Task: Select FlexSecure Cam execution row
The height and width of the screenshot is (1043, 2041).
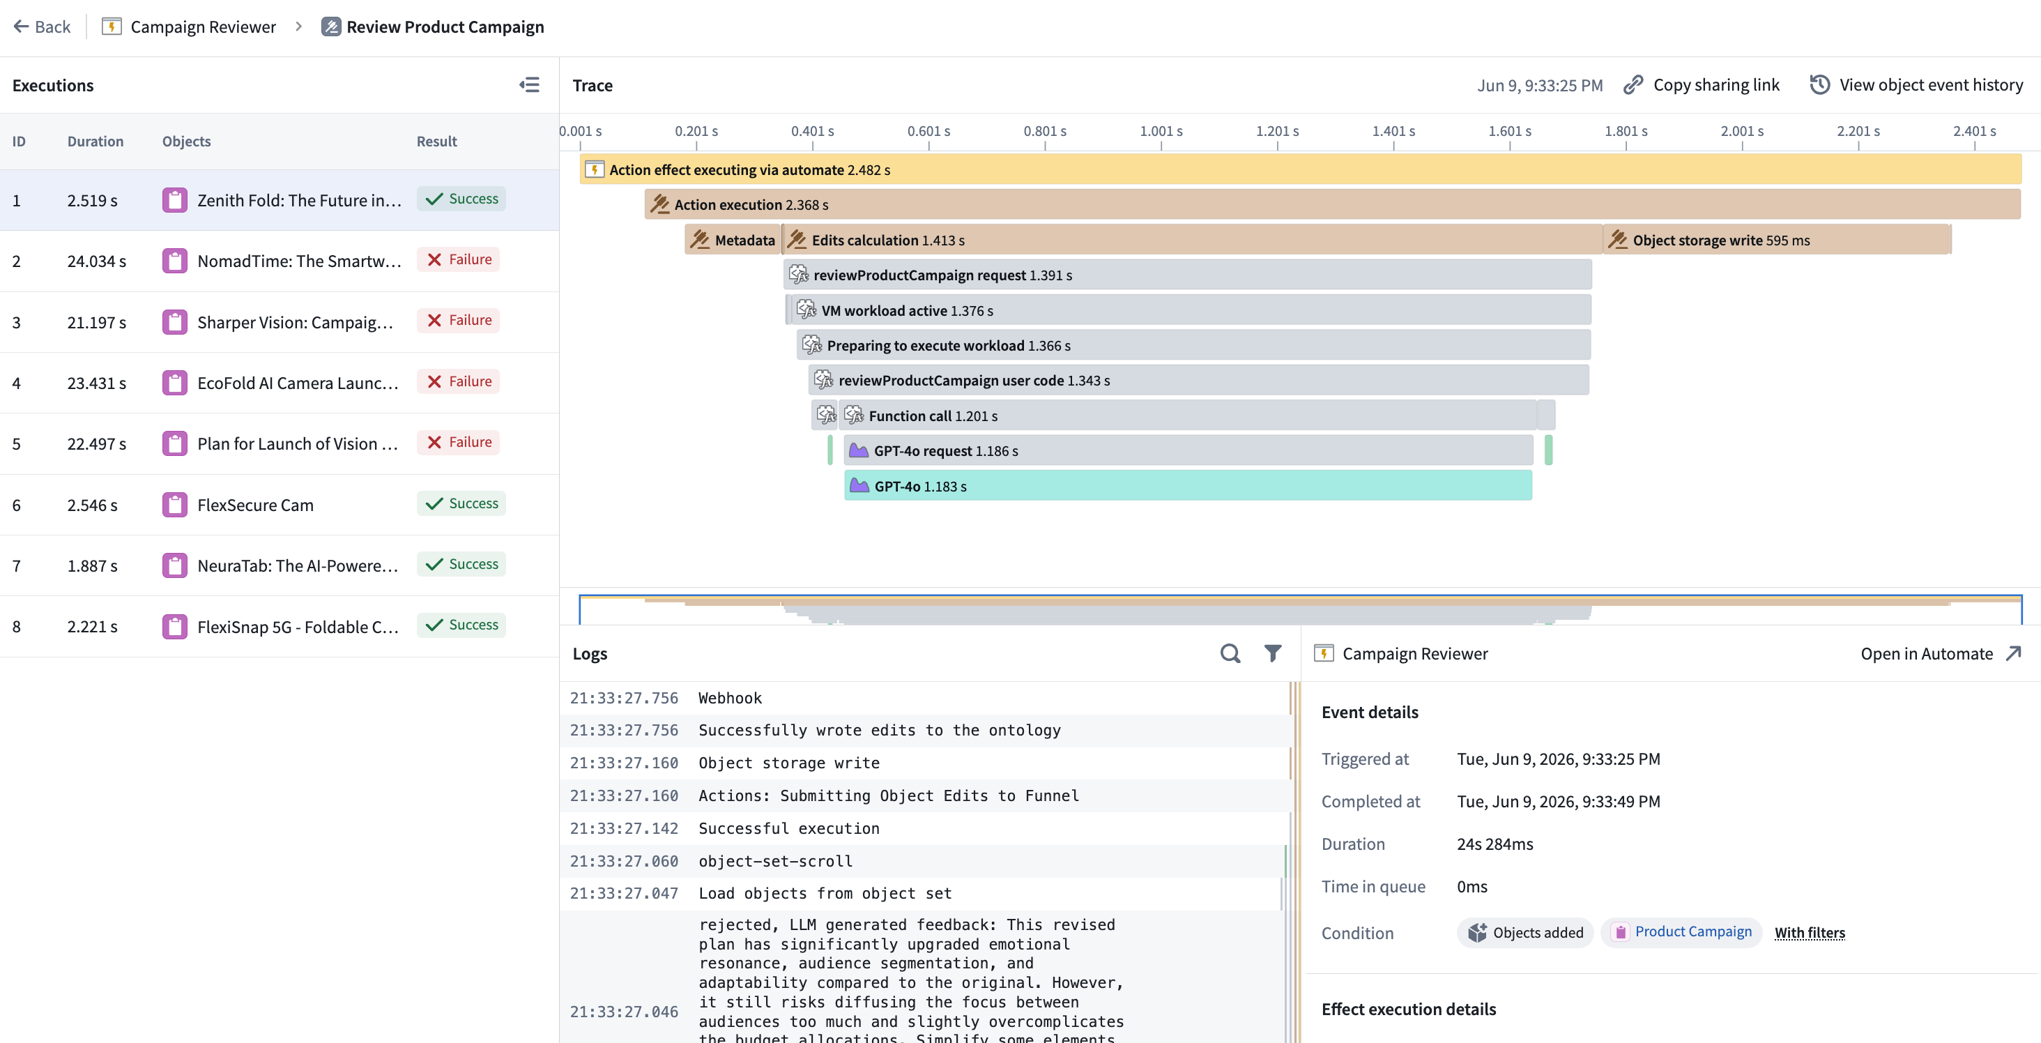Action: pyautogui.click(x=279, y=505)
